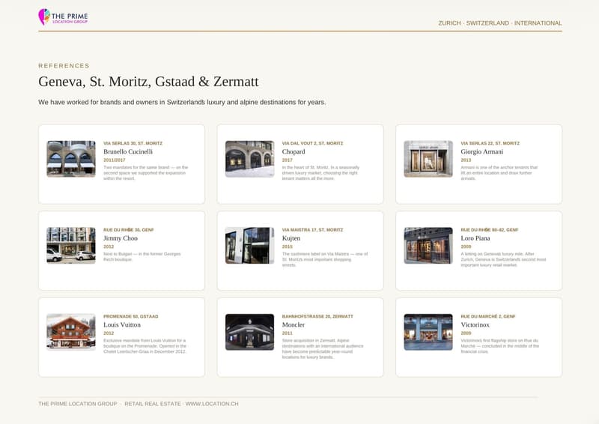Click the year 2015 under Kujten
Viewport: 599px width, 424px height.
(288, 246)
